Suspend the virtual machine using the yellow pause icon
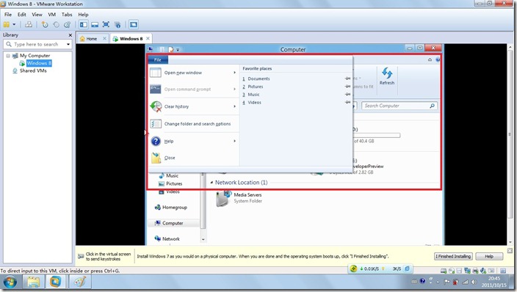Viewport: 517px width, 292px height. click(7, 24)
